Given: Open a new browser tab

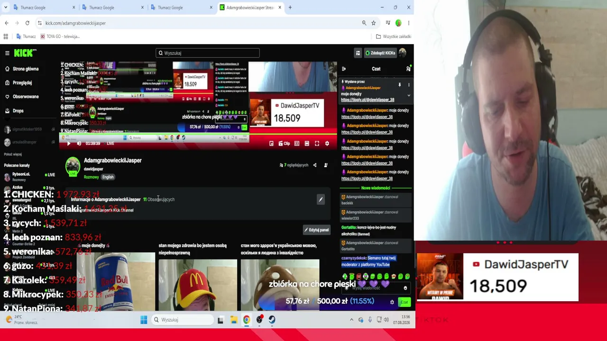Looking at the screenshot, I should (x=290, y=8).
